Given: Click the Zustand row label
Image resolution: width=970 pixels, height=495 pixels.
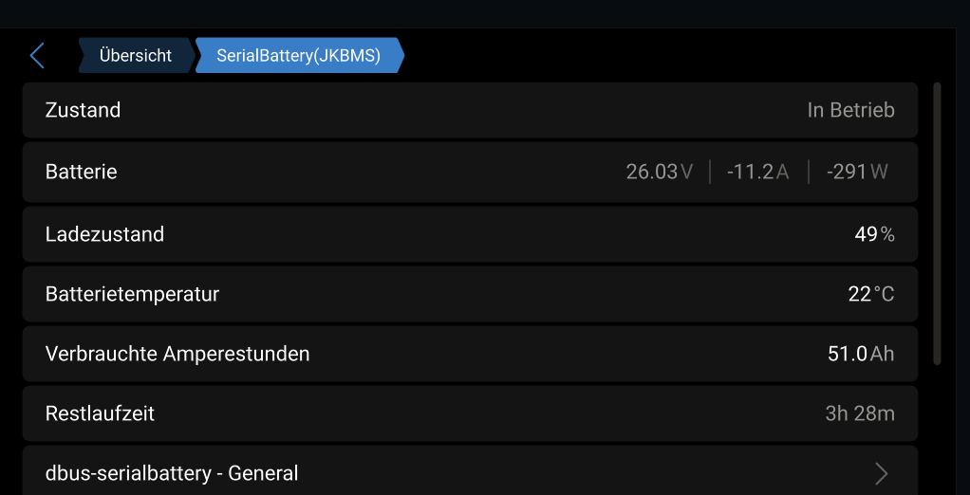Looking at the screenshot, I should pos(83,110).
